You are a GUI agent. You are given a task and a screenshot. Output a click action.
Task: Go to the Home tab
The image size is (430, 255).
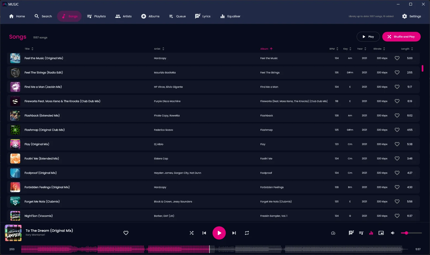(x=17, y=16)
